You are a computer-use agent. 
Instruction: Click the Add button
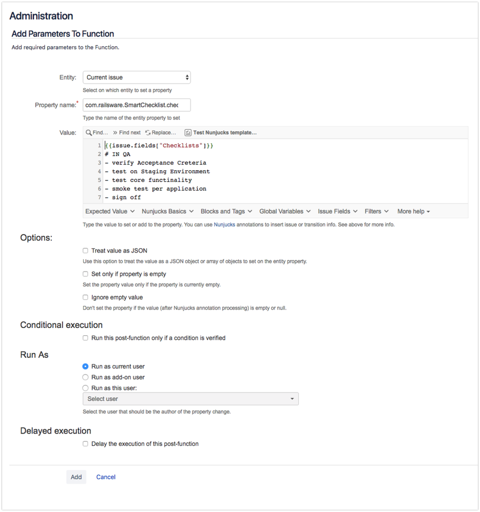76,477
